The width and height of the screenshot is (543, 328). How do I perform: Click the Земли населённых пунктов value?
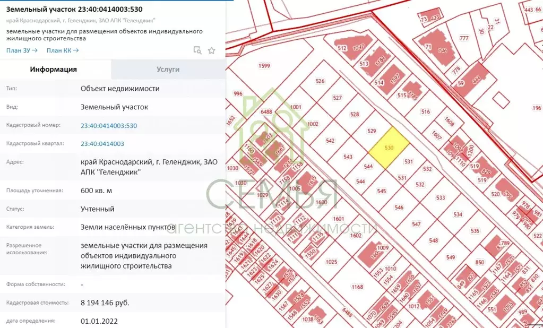128,227
